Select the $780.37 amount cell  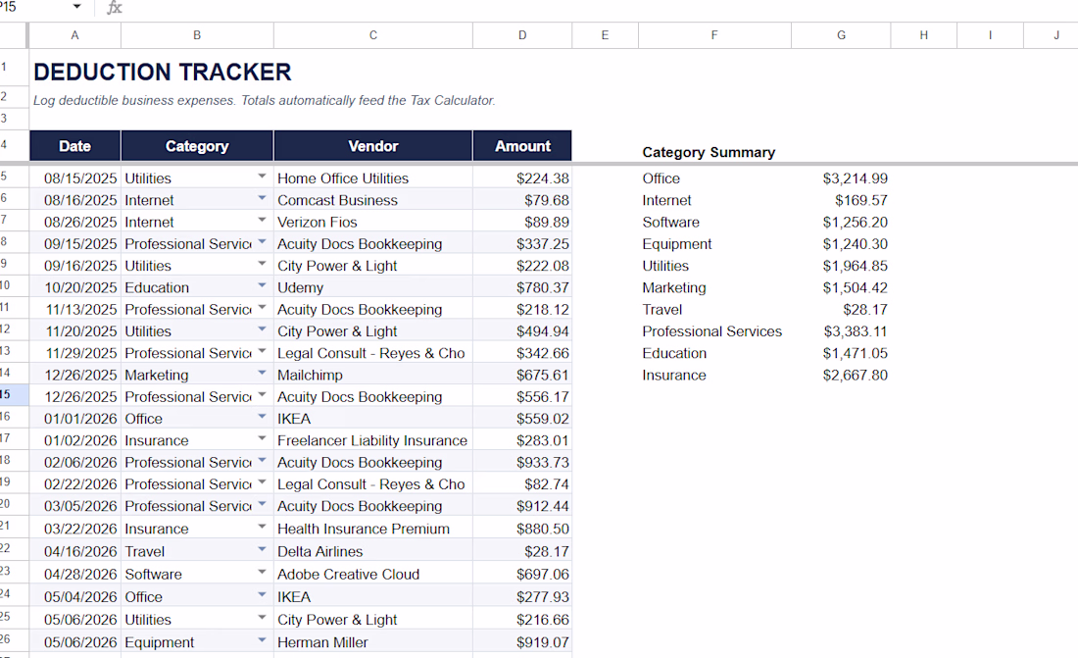coord(522,287)
